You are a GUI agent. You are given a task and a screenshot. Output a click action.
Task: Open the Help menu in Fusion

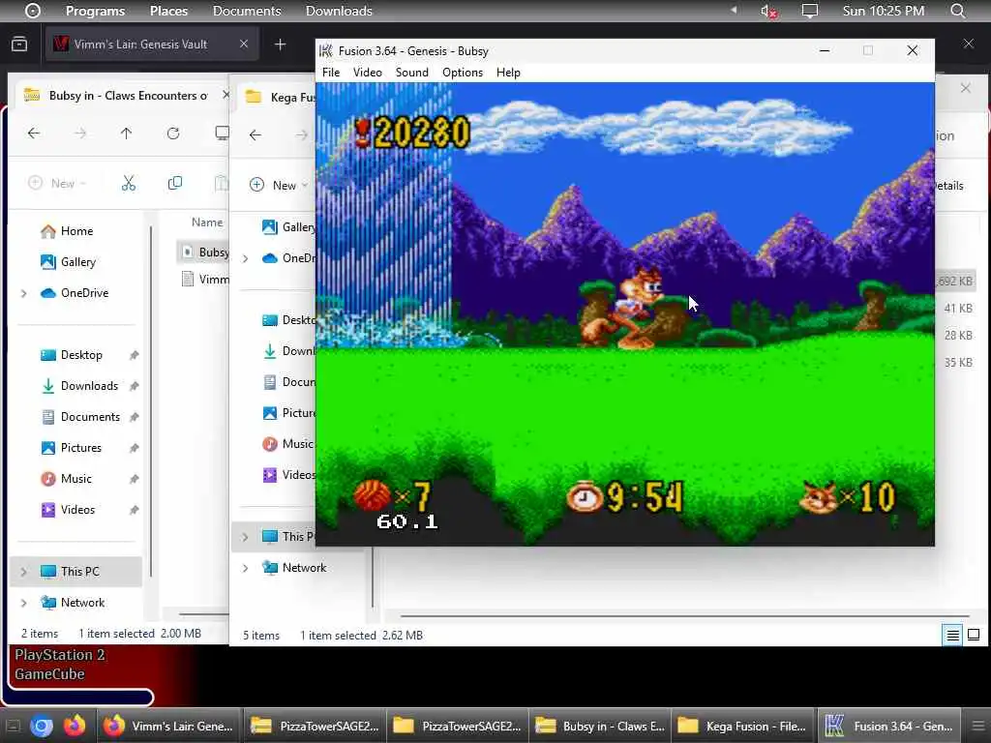tap(508, 73)
